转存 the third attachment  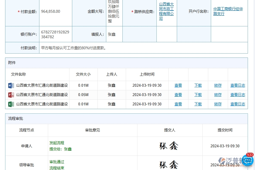pos(218,104)
